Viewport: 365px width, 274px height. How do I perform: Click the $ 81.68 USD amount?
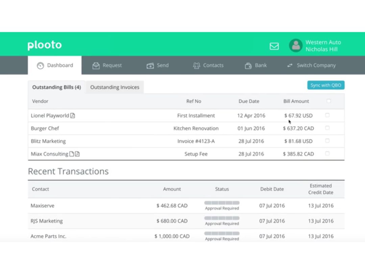(298, 141)
